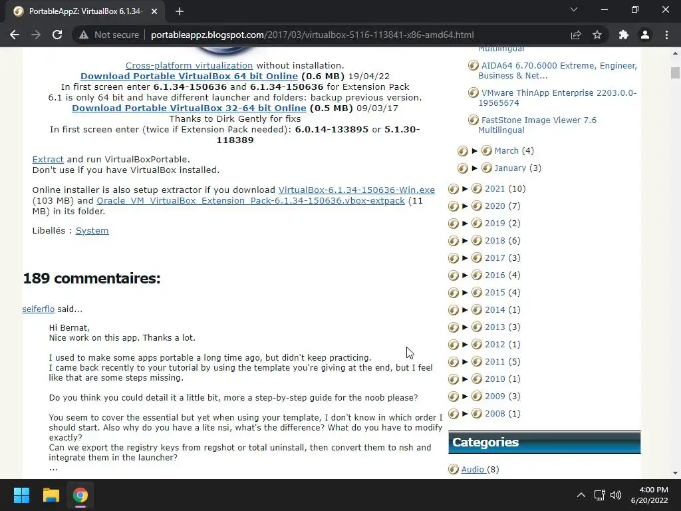
Task: Expand the 2021 archive arrow
Action: tap(465, 188)
